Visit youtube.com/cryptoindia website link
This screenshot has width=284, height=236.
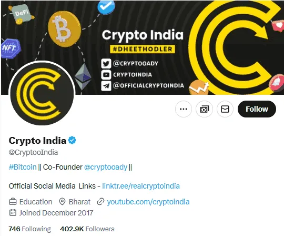pos(148,202)
